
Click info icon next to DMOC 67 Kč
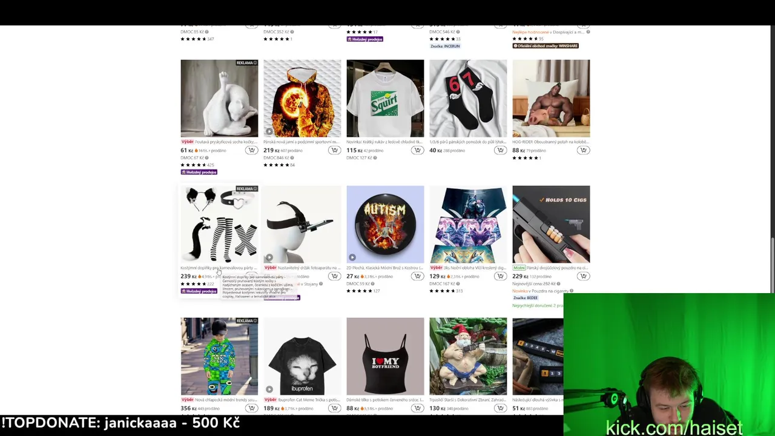point(206,158)
